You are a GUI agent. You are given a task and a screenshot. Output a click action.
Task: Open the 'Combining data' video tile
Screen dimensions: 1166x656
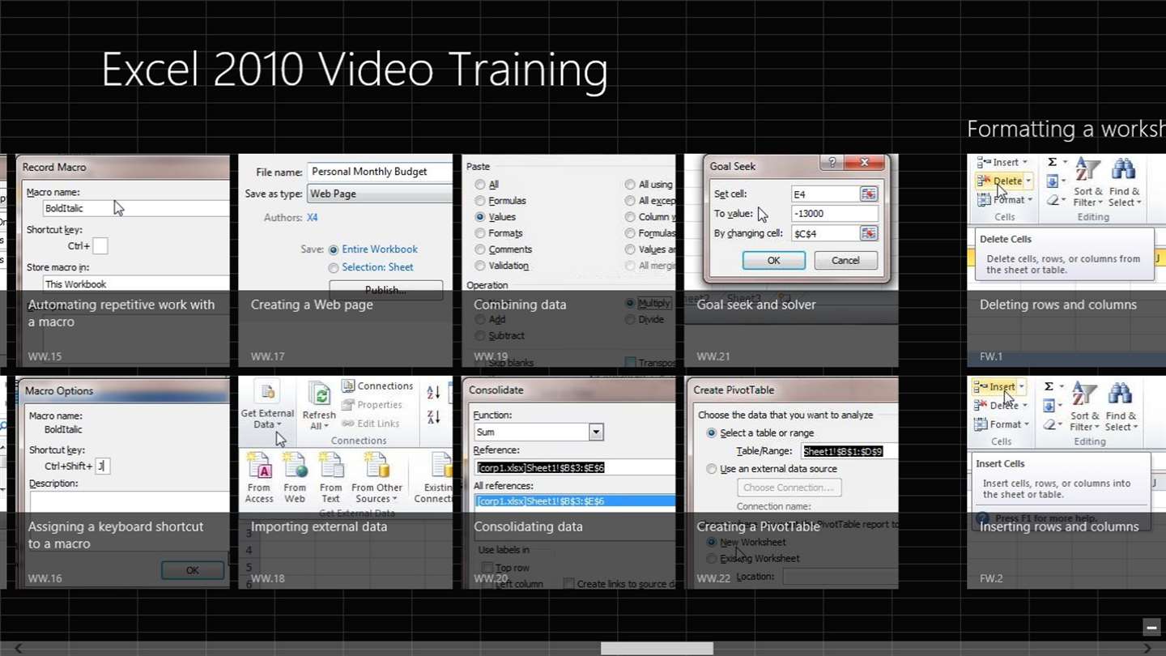point(568,261)
